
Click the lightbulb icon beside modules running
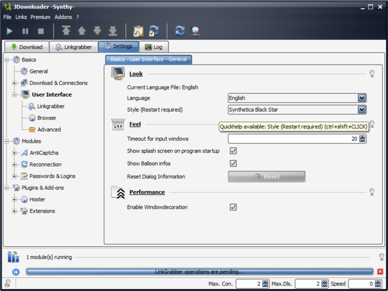point(381,257)
